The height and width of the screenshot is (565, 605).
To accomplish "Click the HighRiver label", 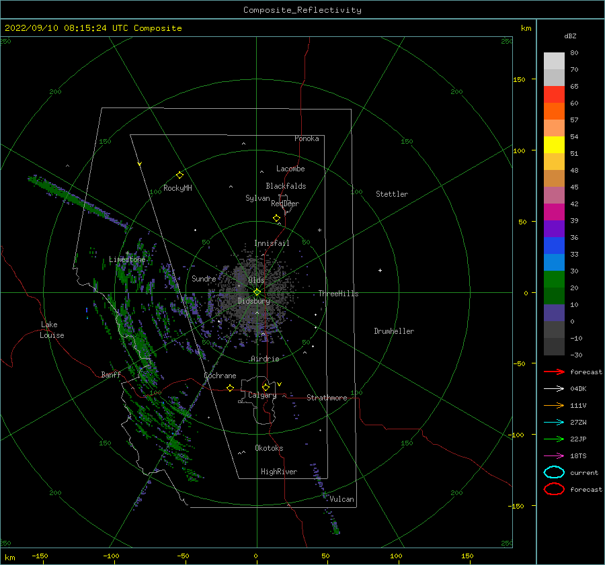I will pyautogui.click(x=279, y=472).
